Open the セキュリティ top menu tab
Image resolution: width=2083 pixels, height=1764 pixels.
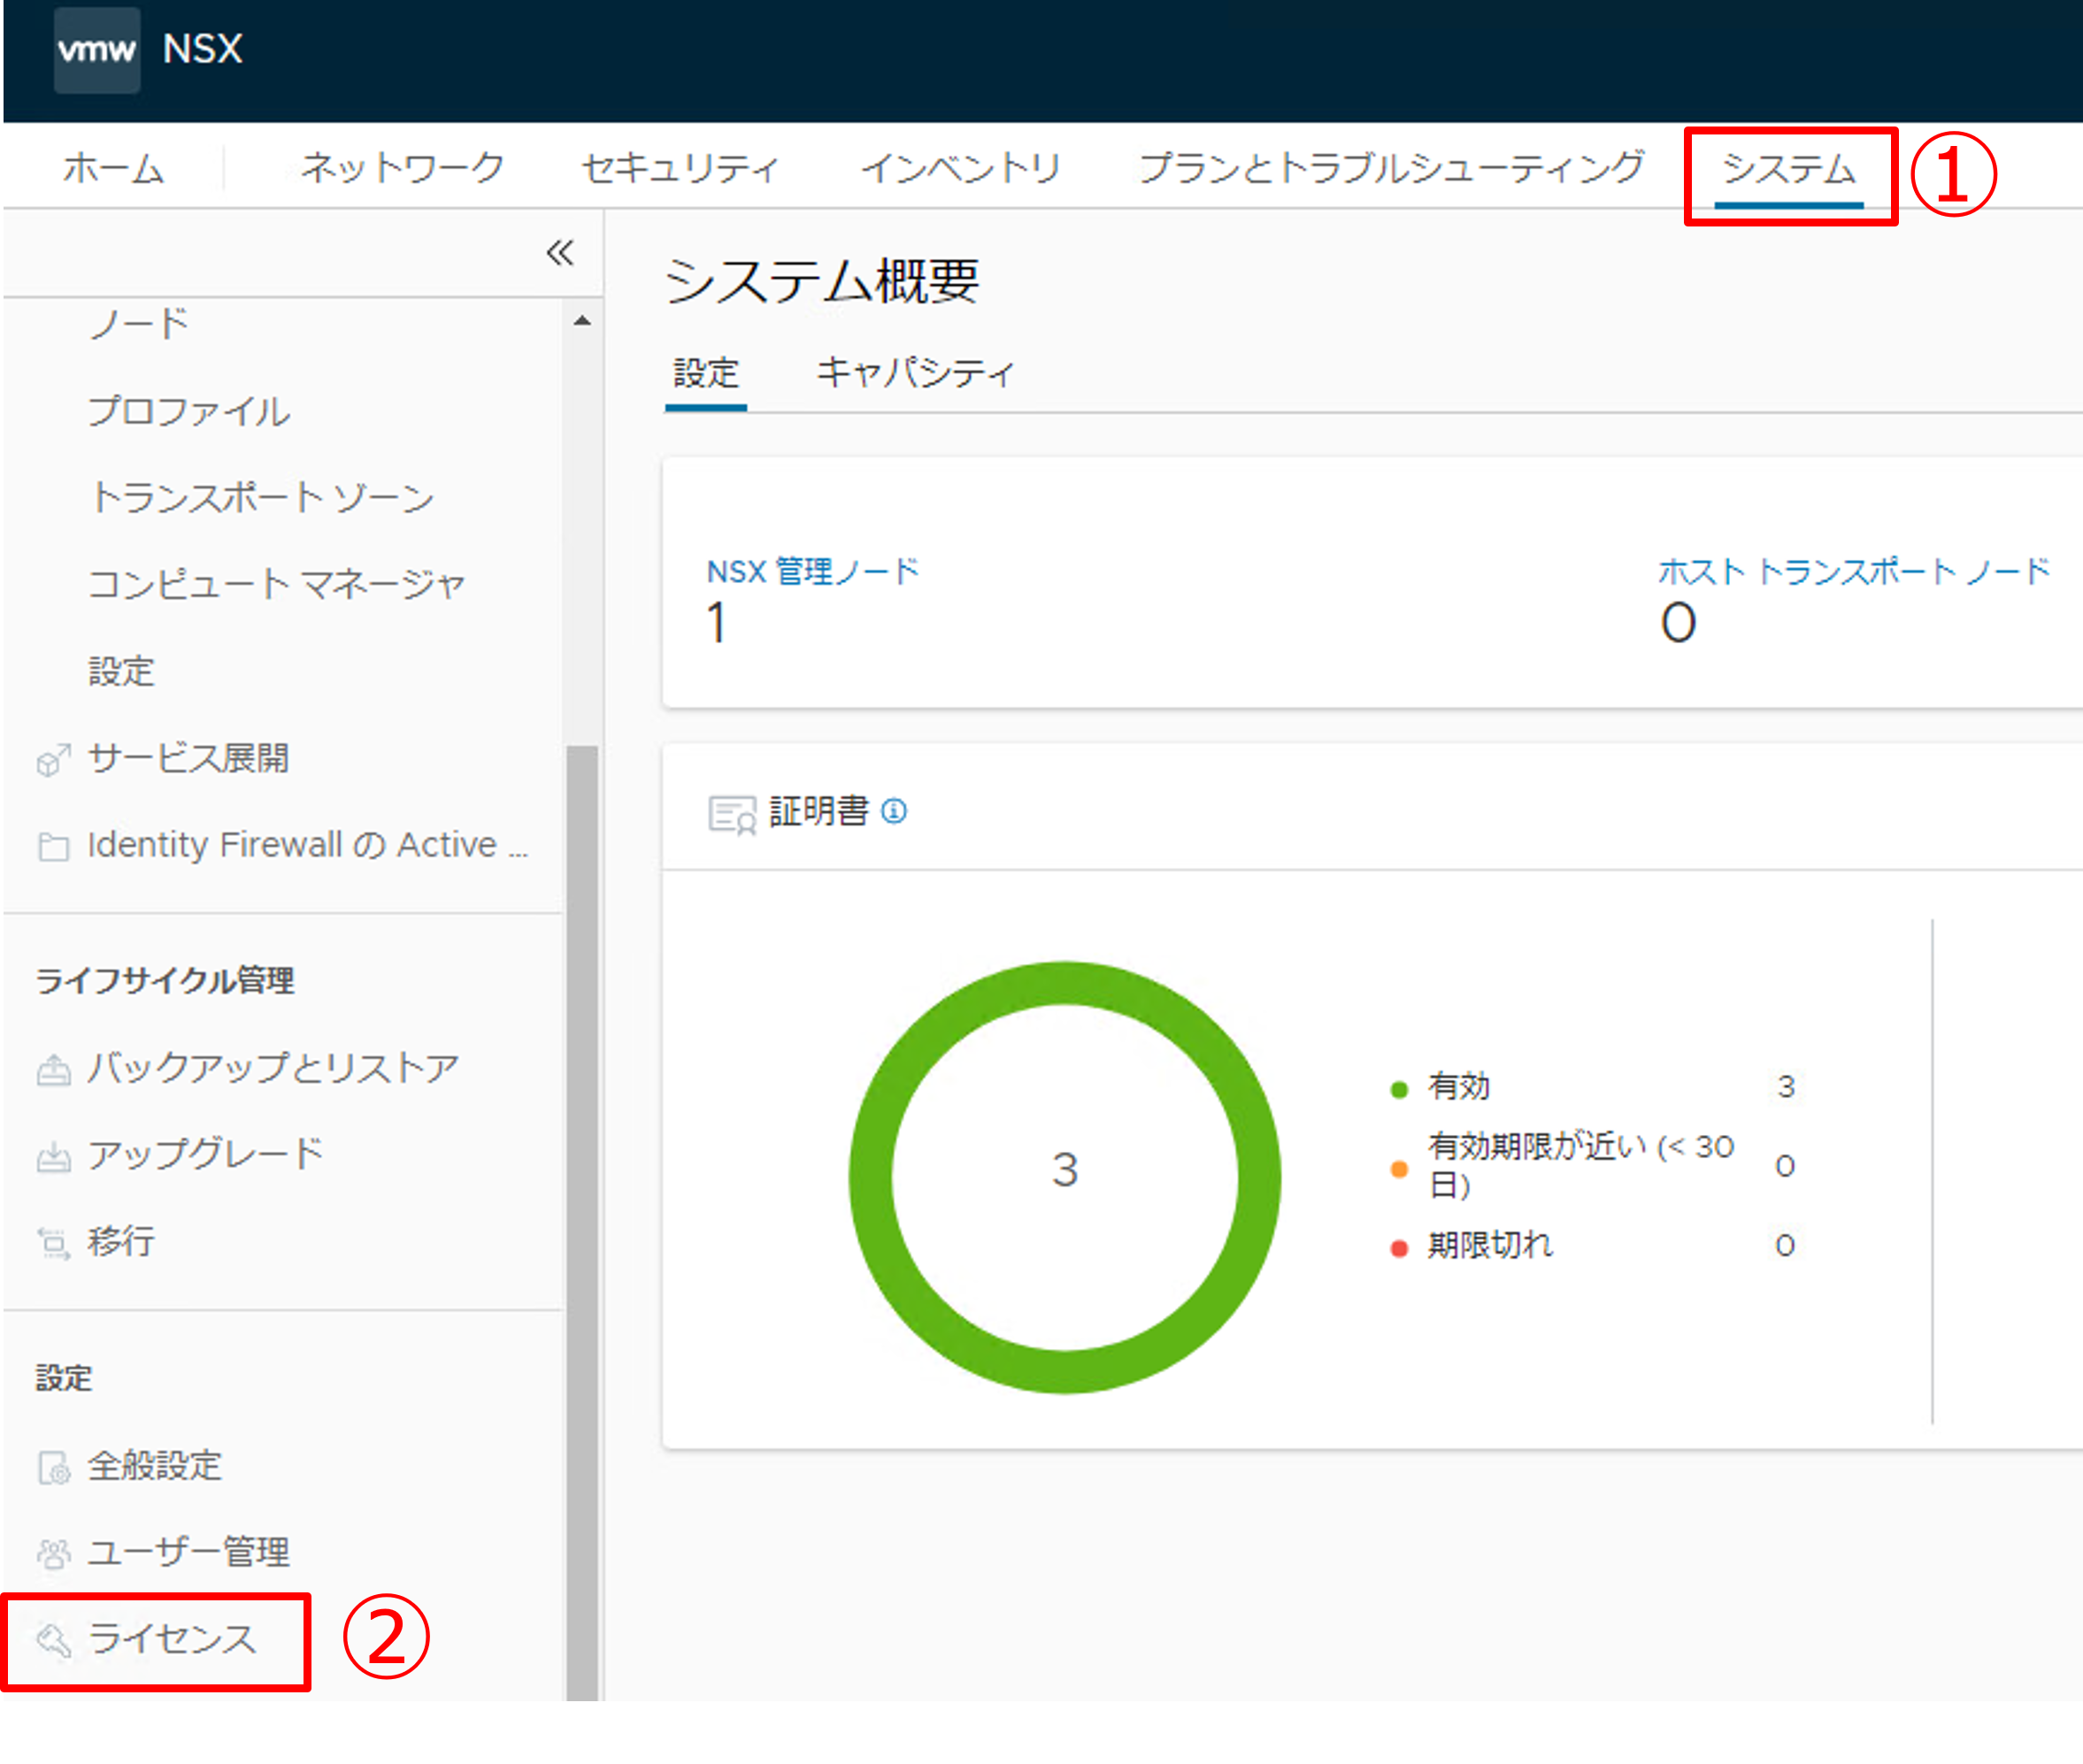(x=680, y=168)
